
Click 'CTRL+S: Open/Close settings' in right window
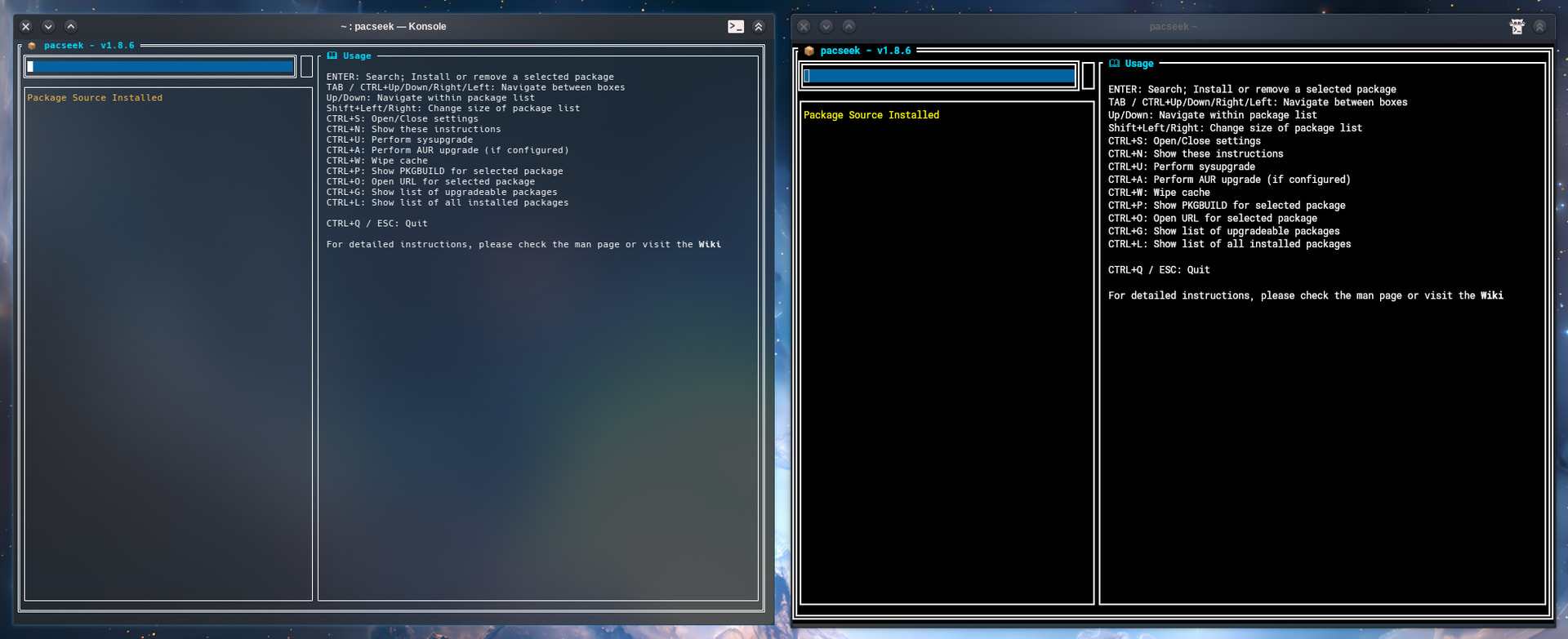coord(1184,141)
